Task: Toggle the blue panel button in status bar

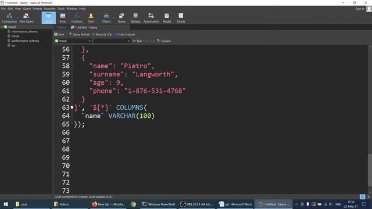Action: point(362,197)
